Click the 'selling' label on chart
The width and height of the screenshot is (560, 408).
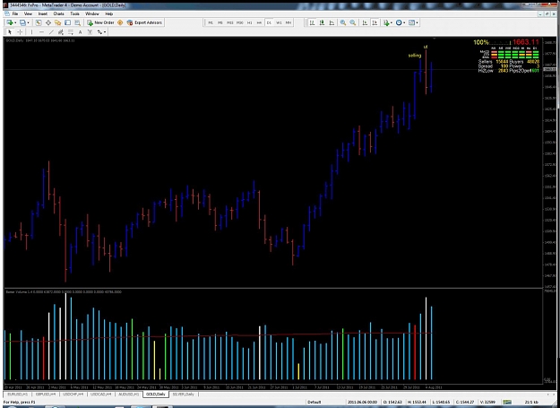[x=415, y=56]
